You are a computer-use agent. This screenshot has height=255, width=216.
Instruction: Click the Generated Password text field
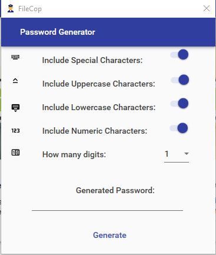point(107,205)
